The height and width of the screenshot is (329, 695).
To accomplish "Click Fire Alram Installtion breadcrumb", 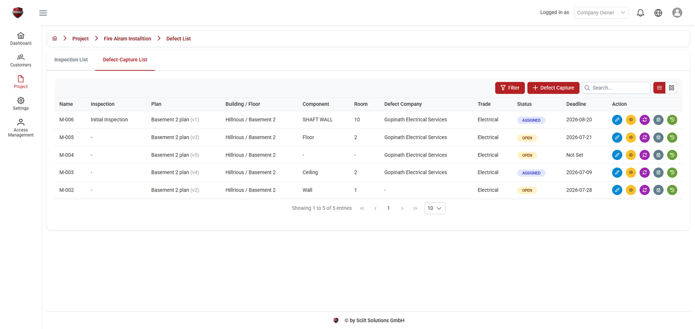I will pyautogui.click(x=127, y=39).
